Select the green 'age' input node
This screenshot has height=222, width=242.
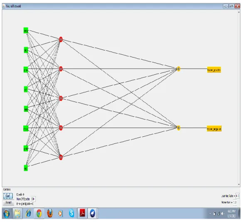coord(26,168)
